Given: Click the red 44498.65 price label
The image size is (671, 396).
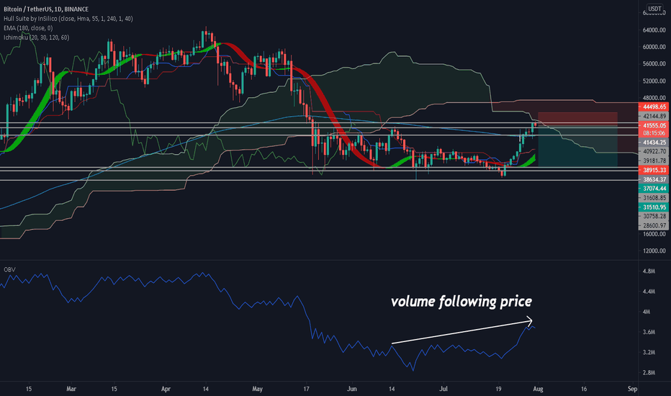Looking at the screenshot, I should pyautogui.click(x=654, y=107).
